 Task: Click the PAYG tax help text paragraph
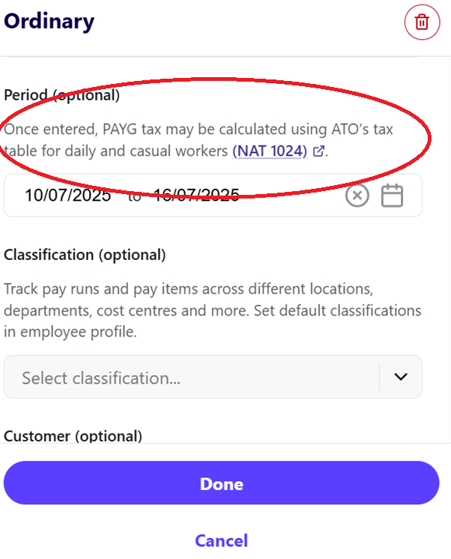199,140
